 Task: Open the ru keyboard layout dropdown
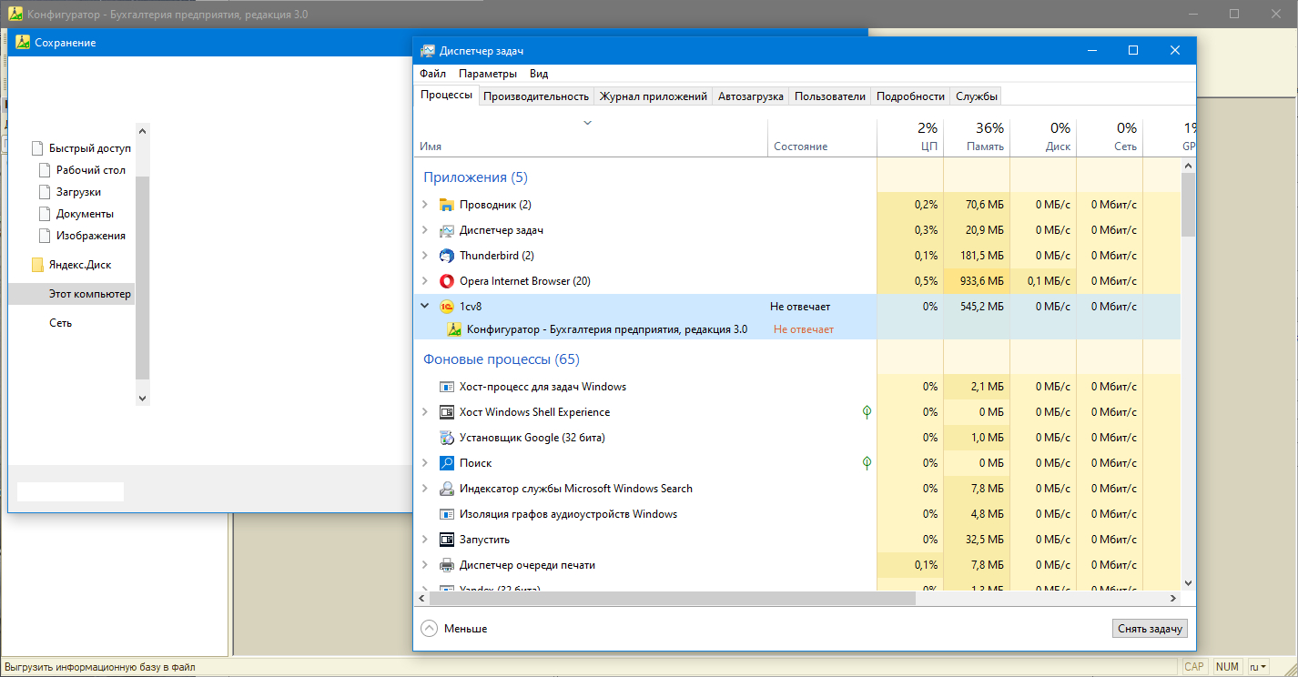[x=1259, y=667]
